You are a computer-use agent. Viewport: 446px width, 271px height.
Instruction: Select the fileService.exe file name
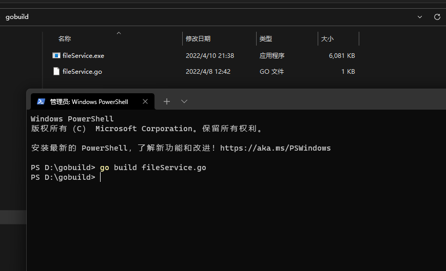pos(83,55)
